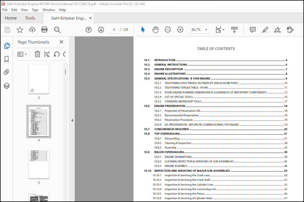Select page 5 thumbnail

click(x=39, y=164)
